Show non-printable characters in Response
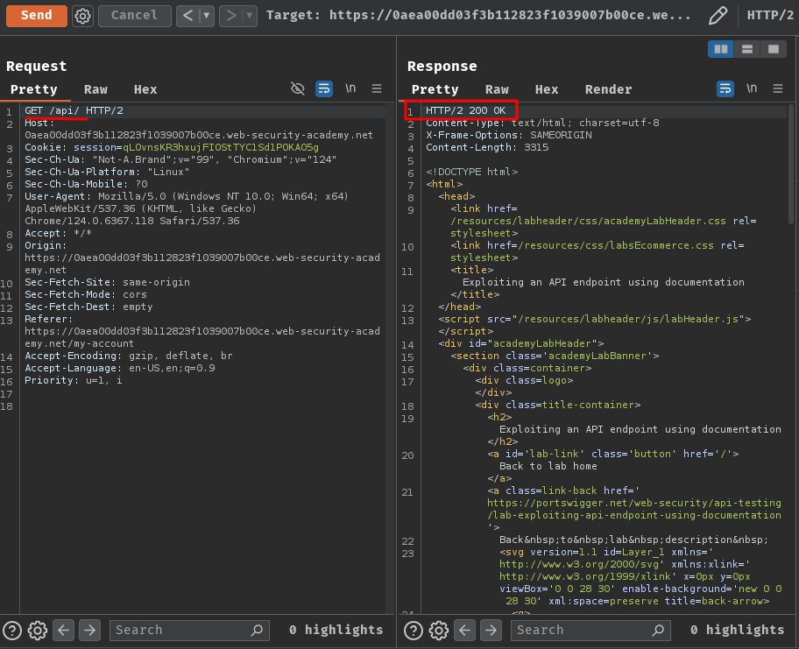Image resolution: width=799 pixels, height=649 pixels. (x=751, y=88)
